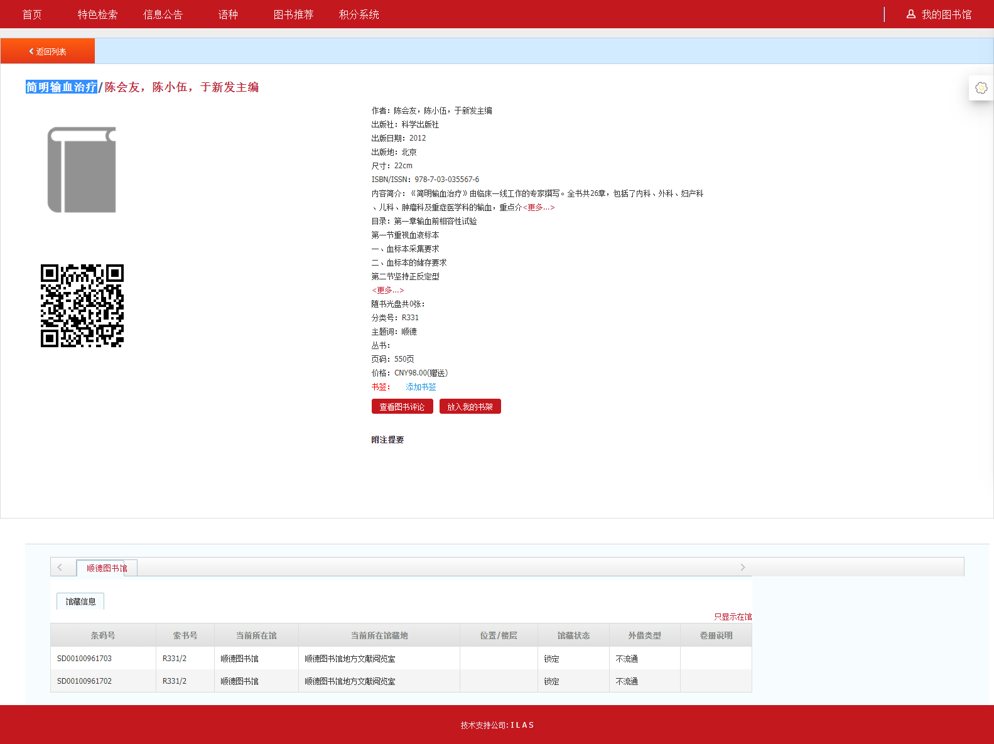Click the gray book cover placeholder
This screenshot has width=994, height=744.
[x=82, y=170]
